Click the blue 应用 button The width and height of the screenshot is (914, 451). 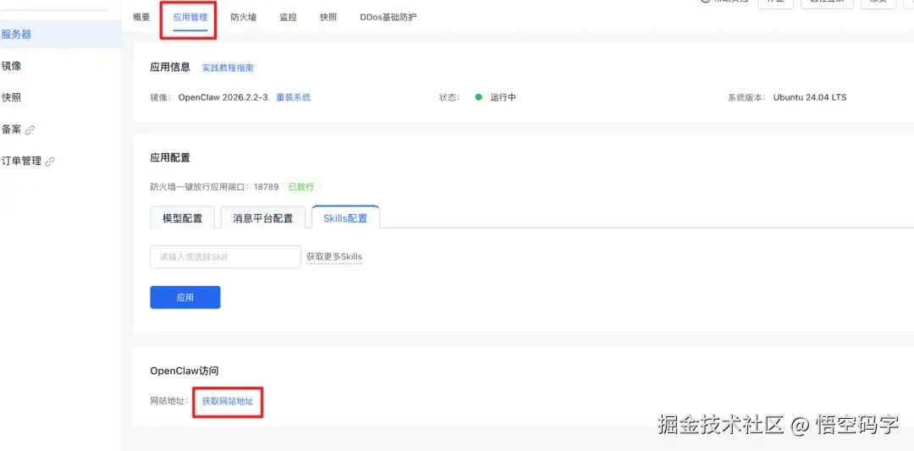tap(185, 297)
